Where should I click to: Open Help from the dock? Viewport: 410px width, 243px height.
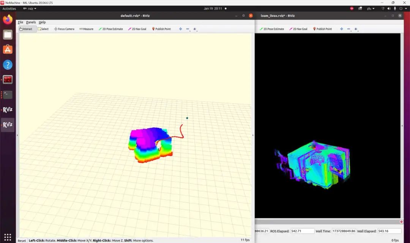[8, 64]
